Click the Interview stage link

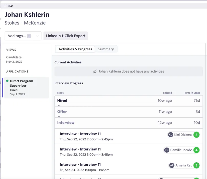tap(66, 122)
